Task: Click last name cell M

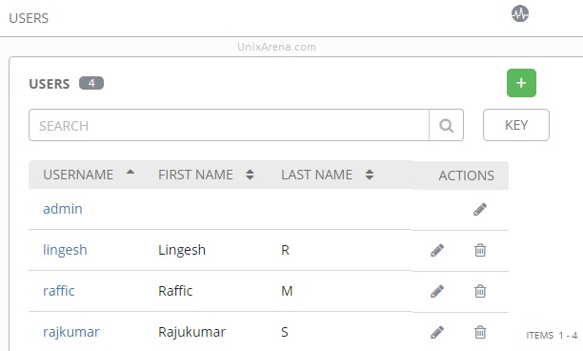Action: [x=287, y=291]
